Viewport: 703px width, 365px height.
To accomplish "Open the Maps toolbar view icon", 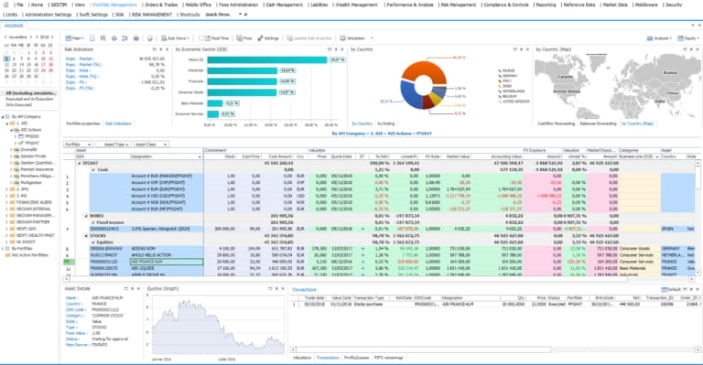I will tap(68, 38).
